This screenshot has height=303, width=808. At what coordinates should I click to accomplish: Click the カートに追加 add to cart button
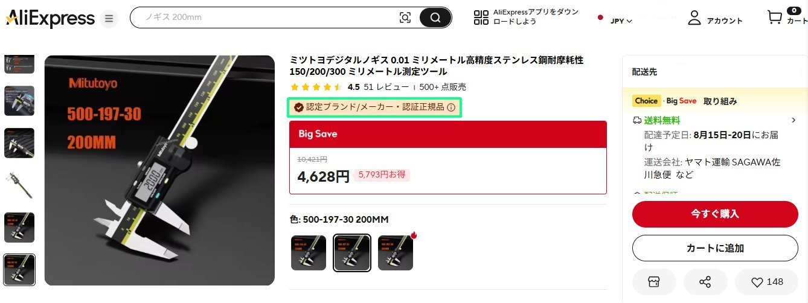coord(715,248)
